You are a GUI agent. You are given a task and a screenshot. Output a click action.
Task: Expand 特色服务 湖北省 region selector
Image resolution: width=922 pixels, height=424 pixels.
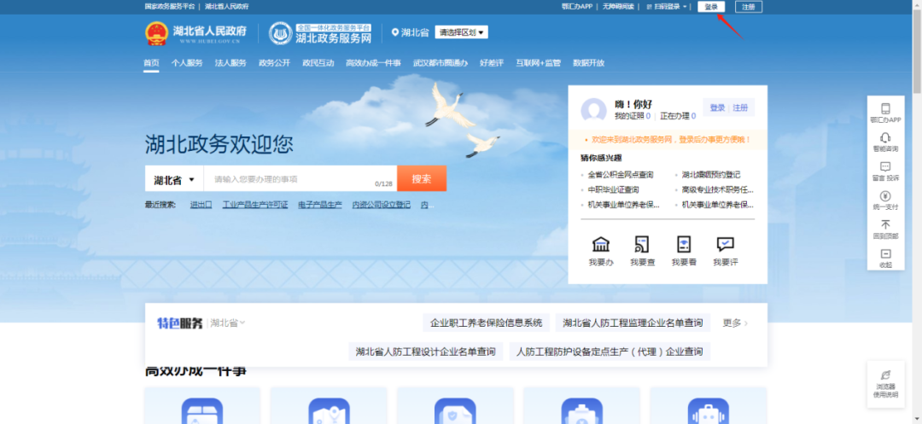[228, 322]
